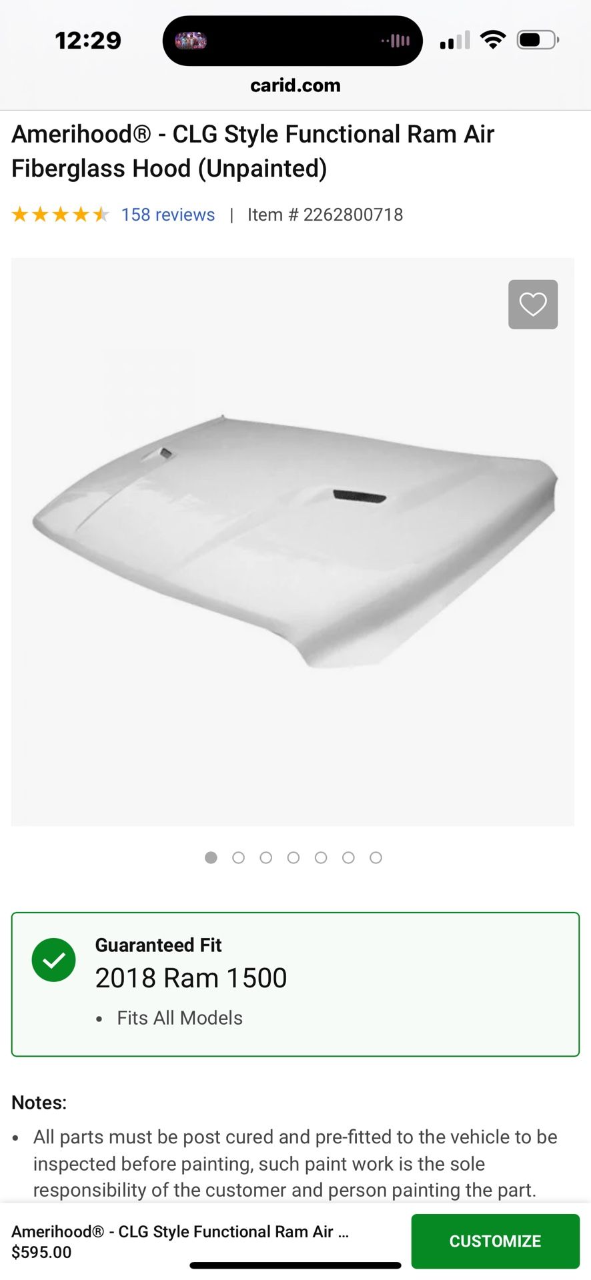591x1280 pixels.
Task: Open the 158 reviews link
Action: 168,215
